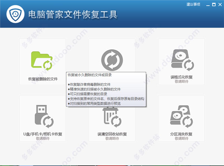Image resolution: width=224 pixels, height=166 pixels.
Task: Close the file recovery tool window
Action: pos(220,4)
